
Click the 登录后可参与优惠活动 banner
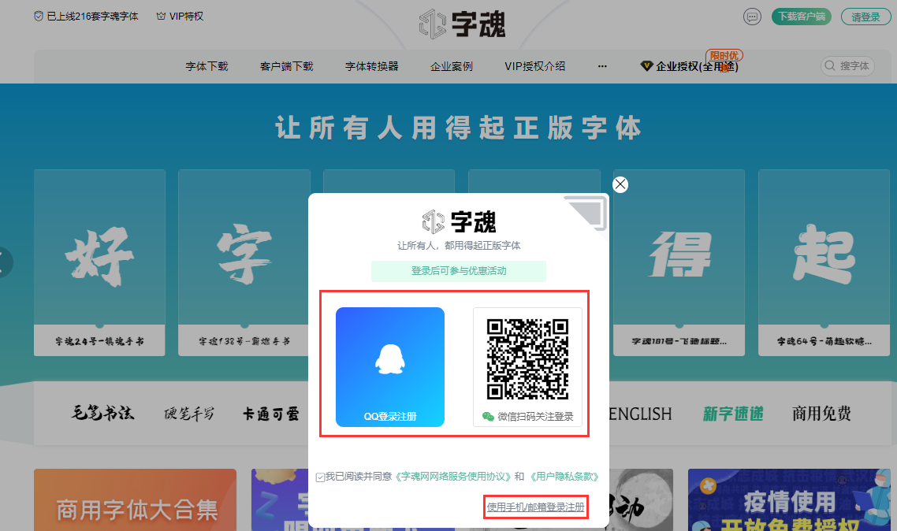[459, 271]
